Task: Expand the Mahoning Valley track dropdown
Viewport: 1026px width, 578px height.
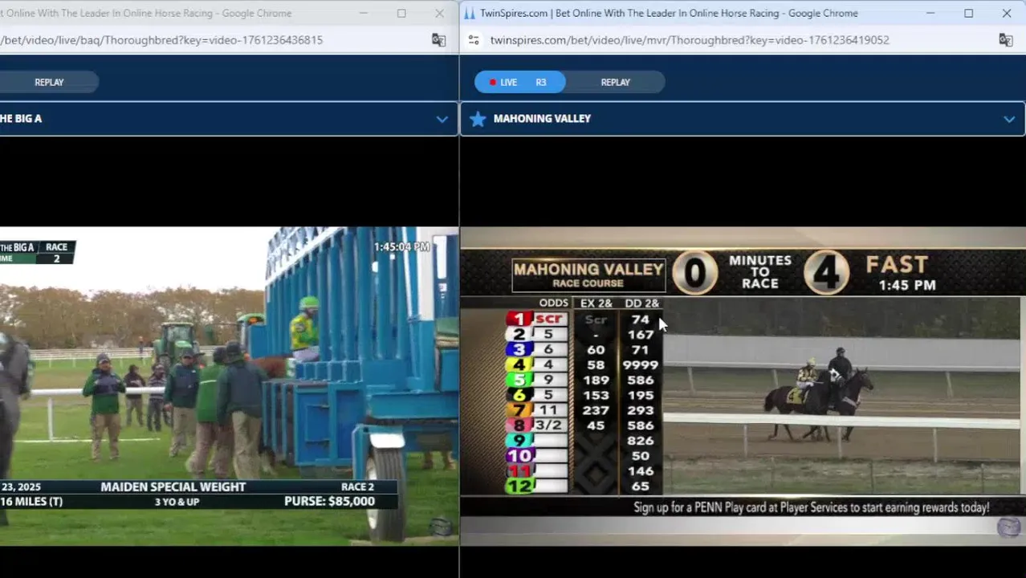Action: (1009, 119)
